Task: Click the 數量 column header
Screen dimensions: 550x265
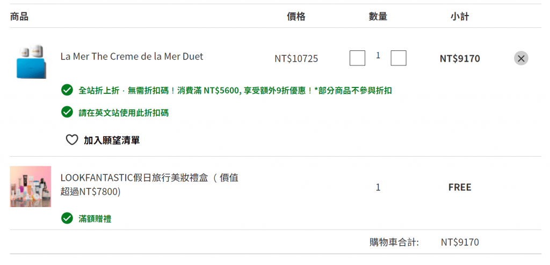Action: [378, 17]
